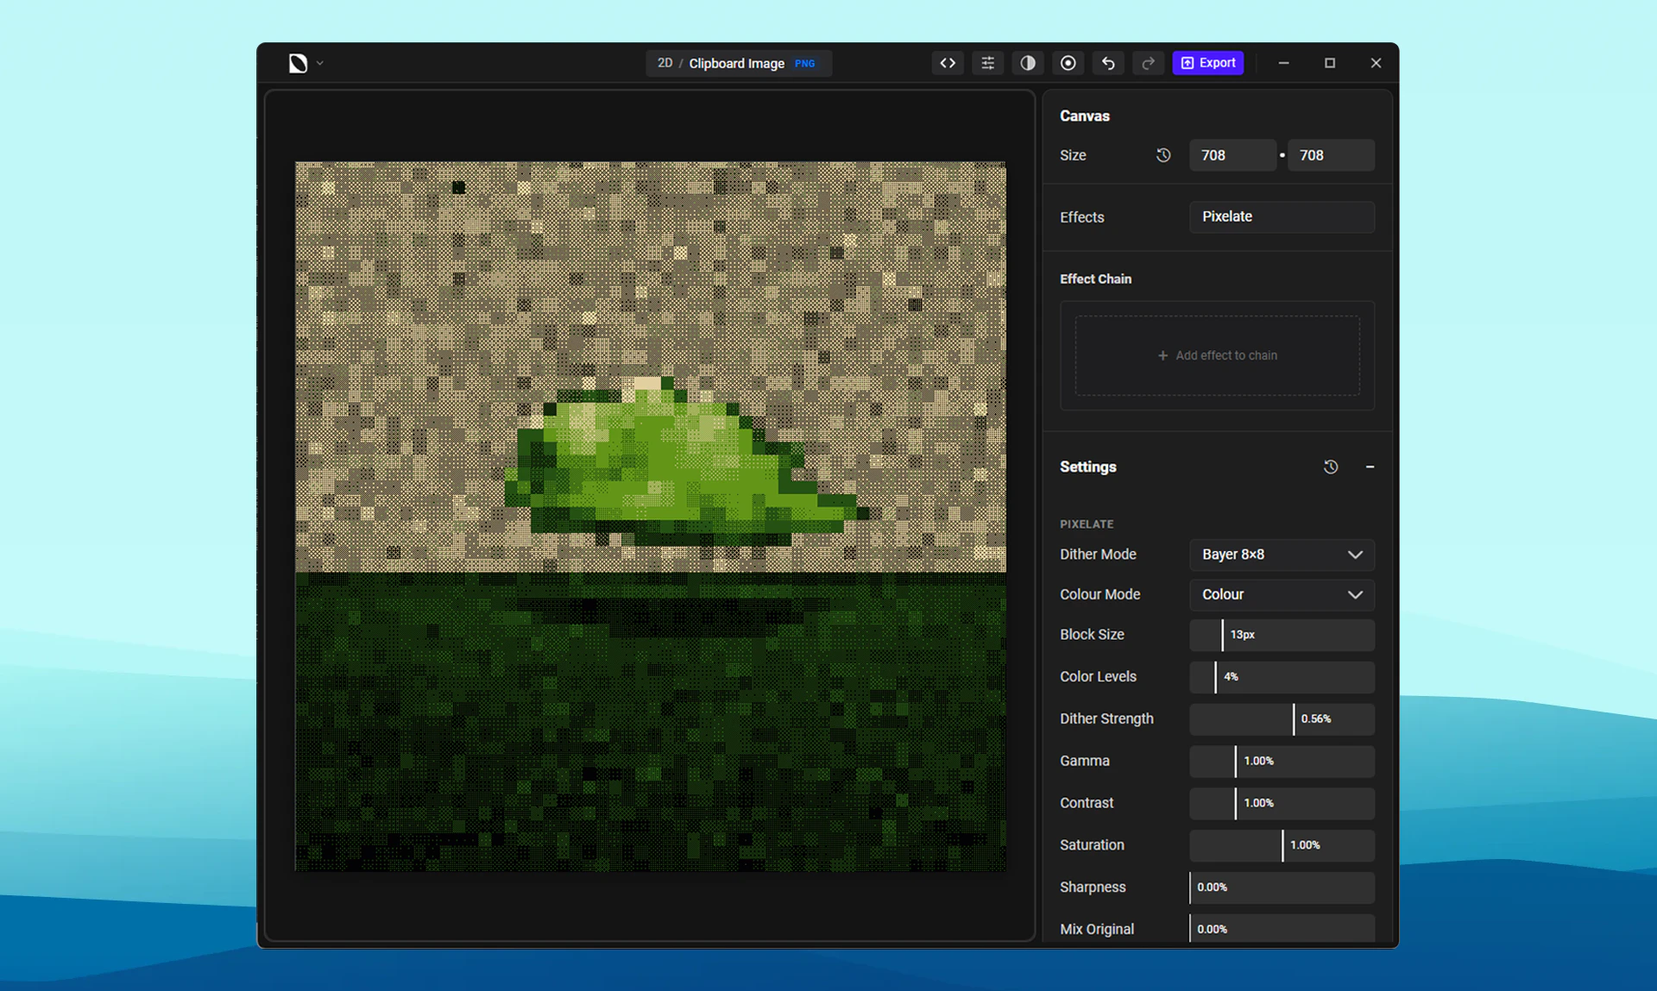The image size is (1657, 991).
Task: Click the Export button
Action: tap(1207, 62)
